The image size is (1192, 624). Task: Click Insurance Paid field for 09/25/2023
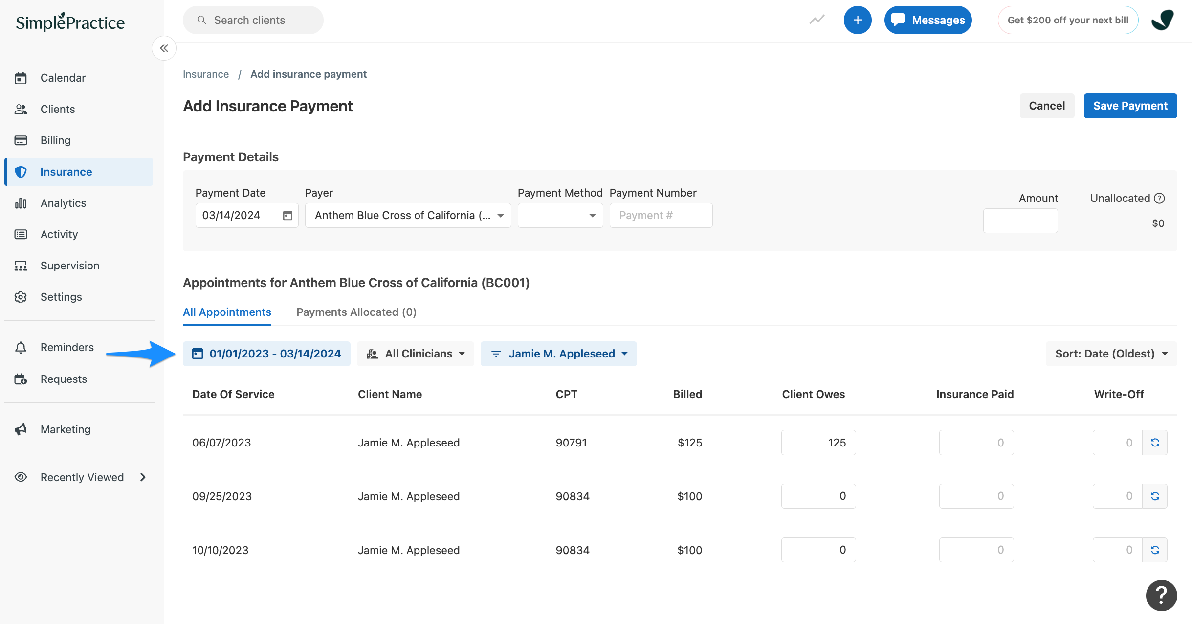pos(976,496)
